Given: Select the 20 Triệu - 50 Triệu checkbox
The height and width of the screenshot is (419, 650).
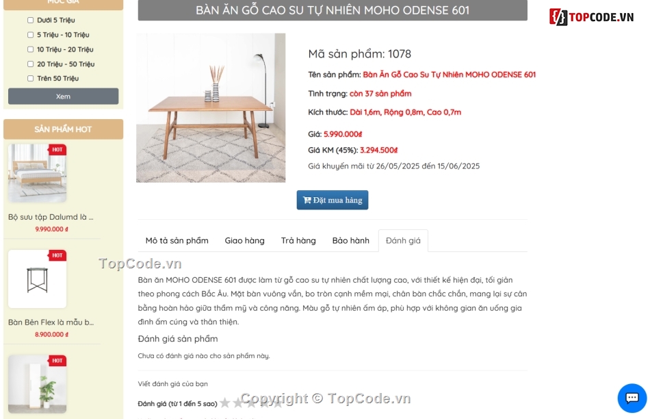Looking at the screenshot, I should tap(30, 64).
